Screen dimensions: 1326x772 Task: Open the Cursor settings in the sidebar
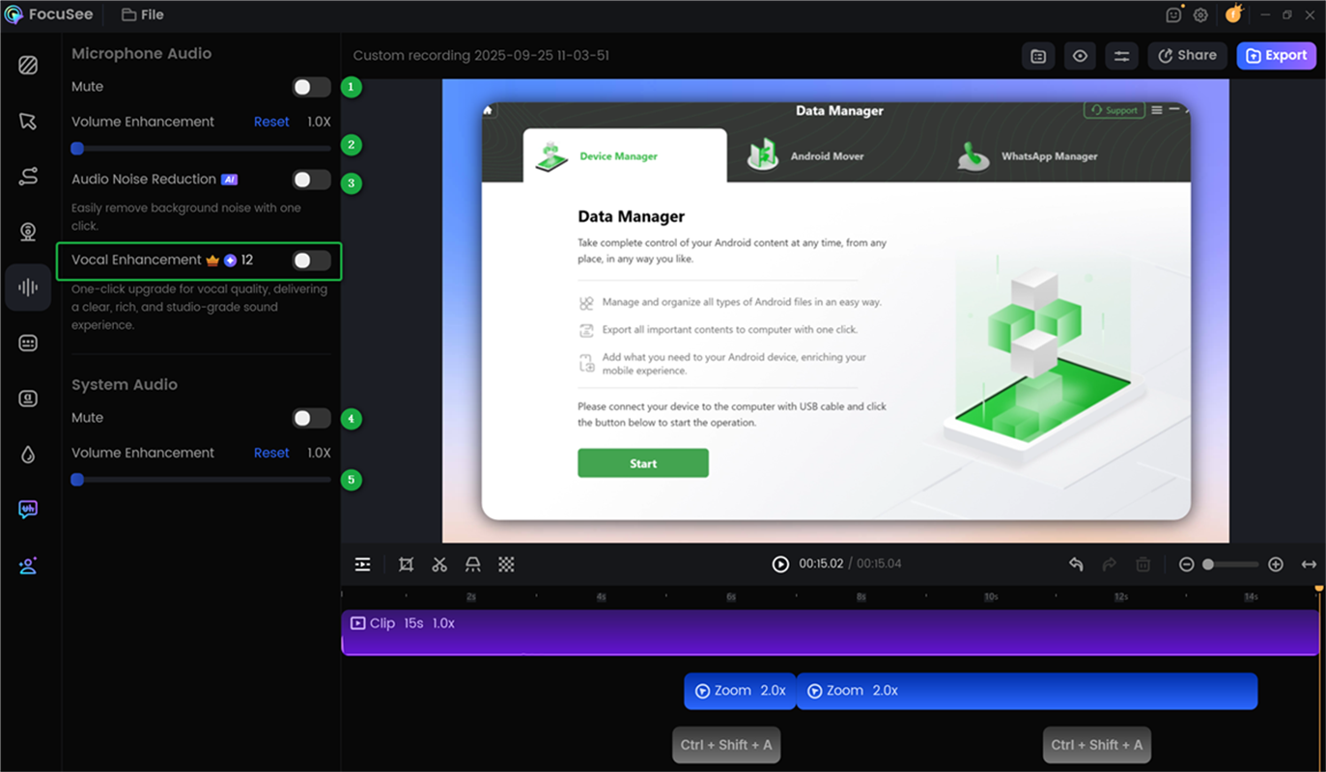click(28, 121)
